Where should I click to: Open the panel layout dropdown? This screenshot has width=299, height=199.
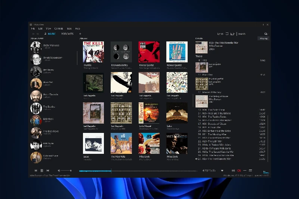pyautogui.click(x=233, y=34)
